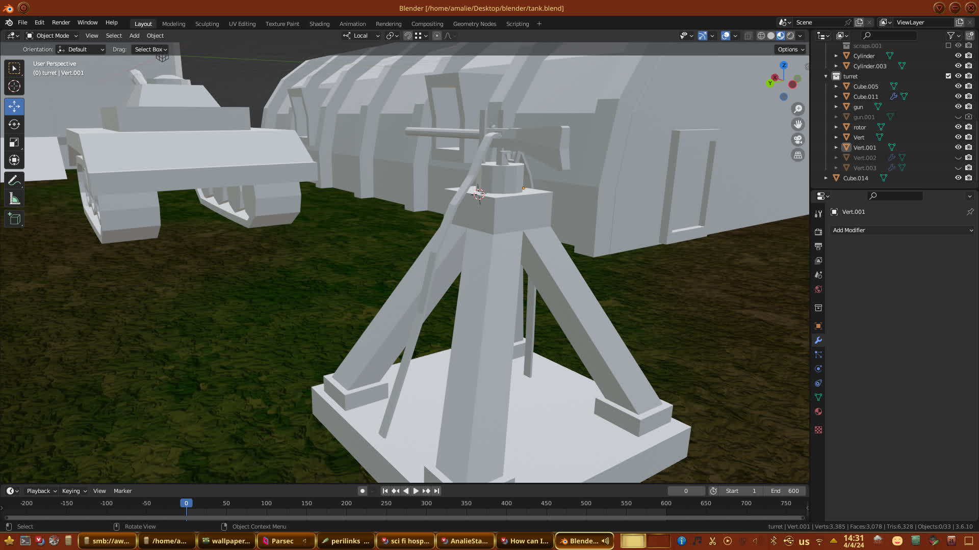Choose the Annotate pencil tool

pos(14,180)
